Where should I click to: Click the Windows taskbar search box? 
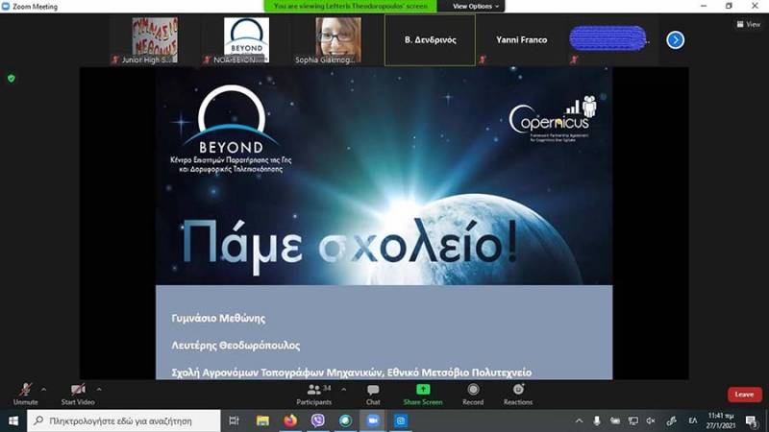pyautogui.click(x=123, y=420)
